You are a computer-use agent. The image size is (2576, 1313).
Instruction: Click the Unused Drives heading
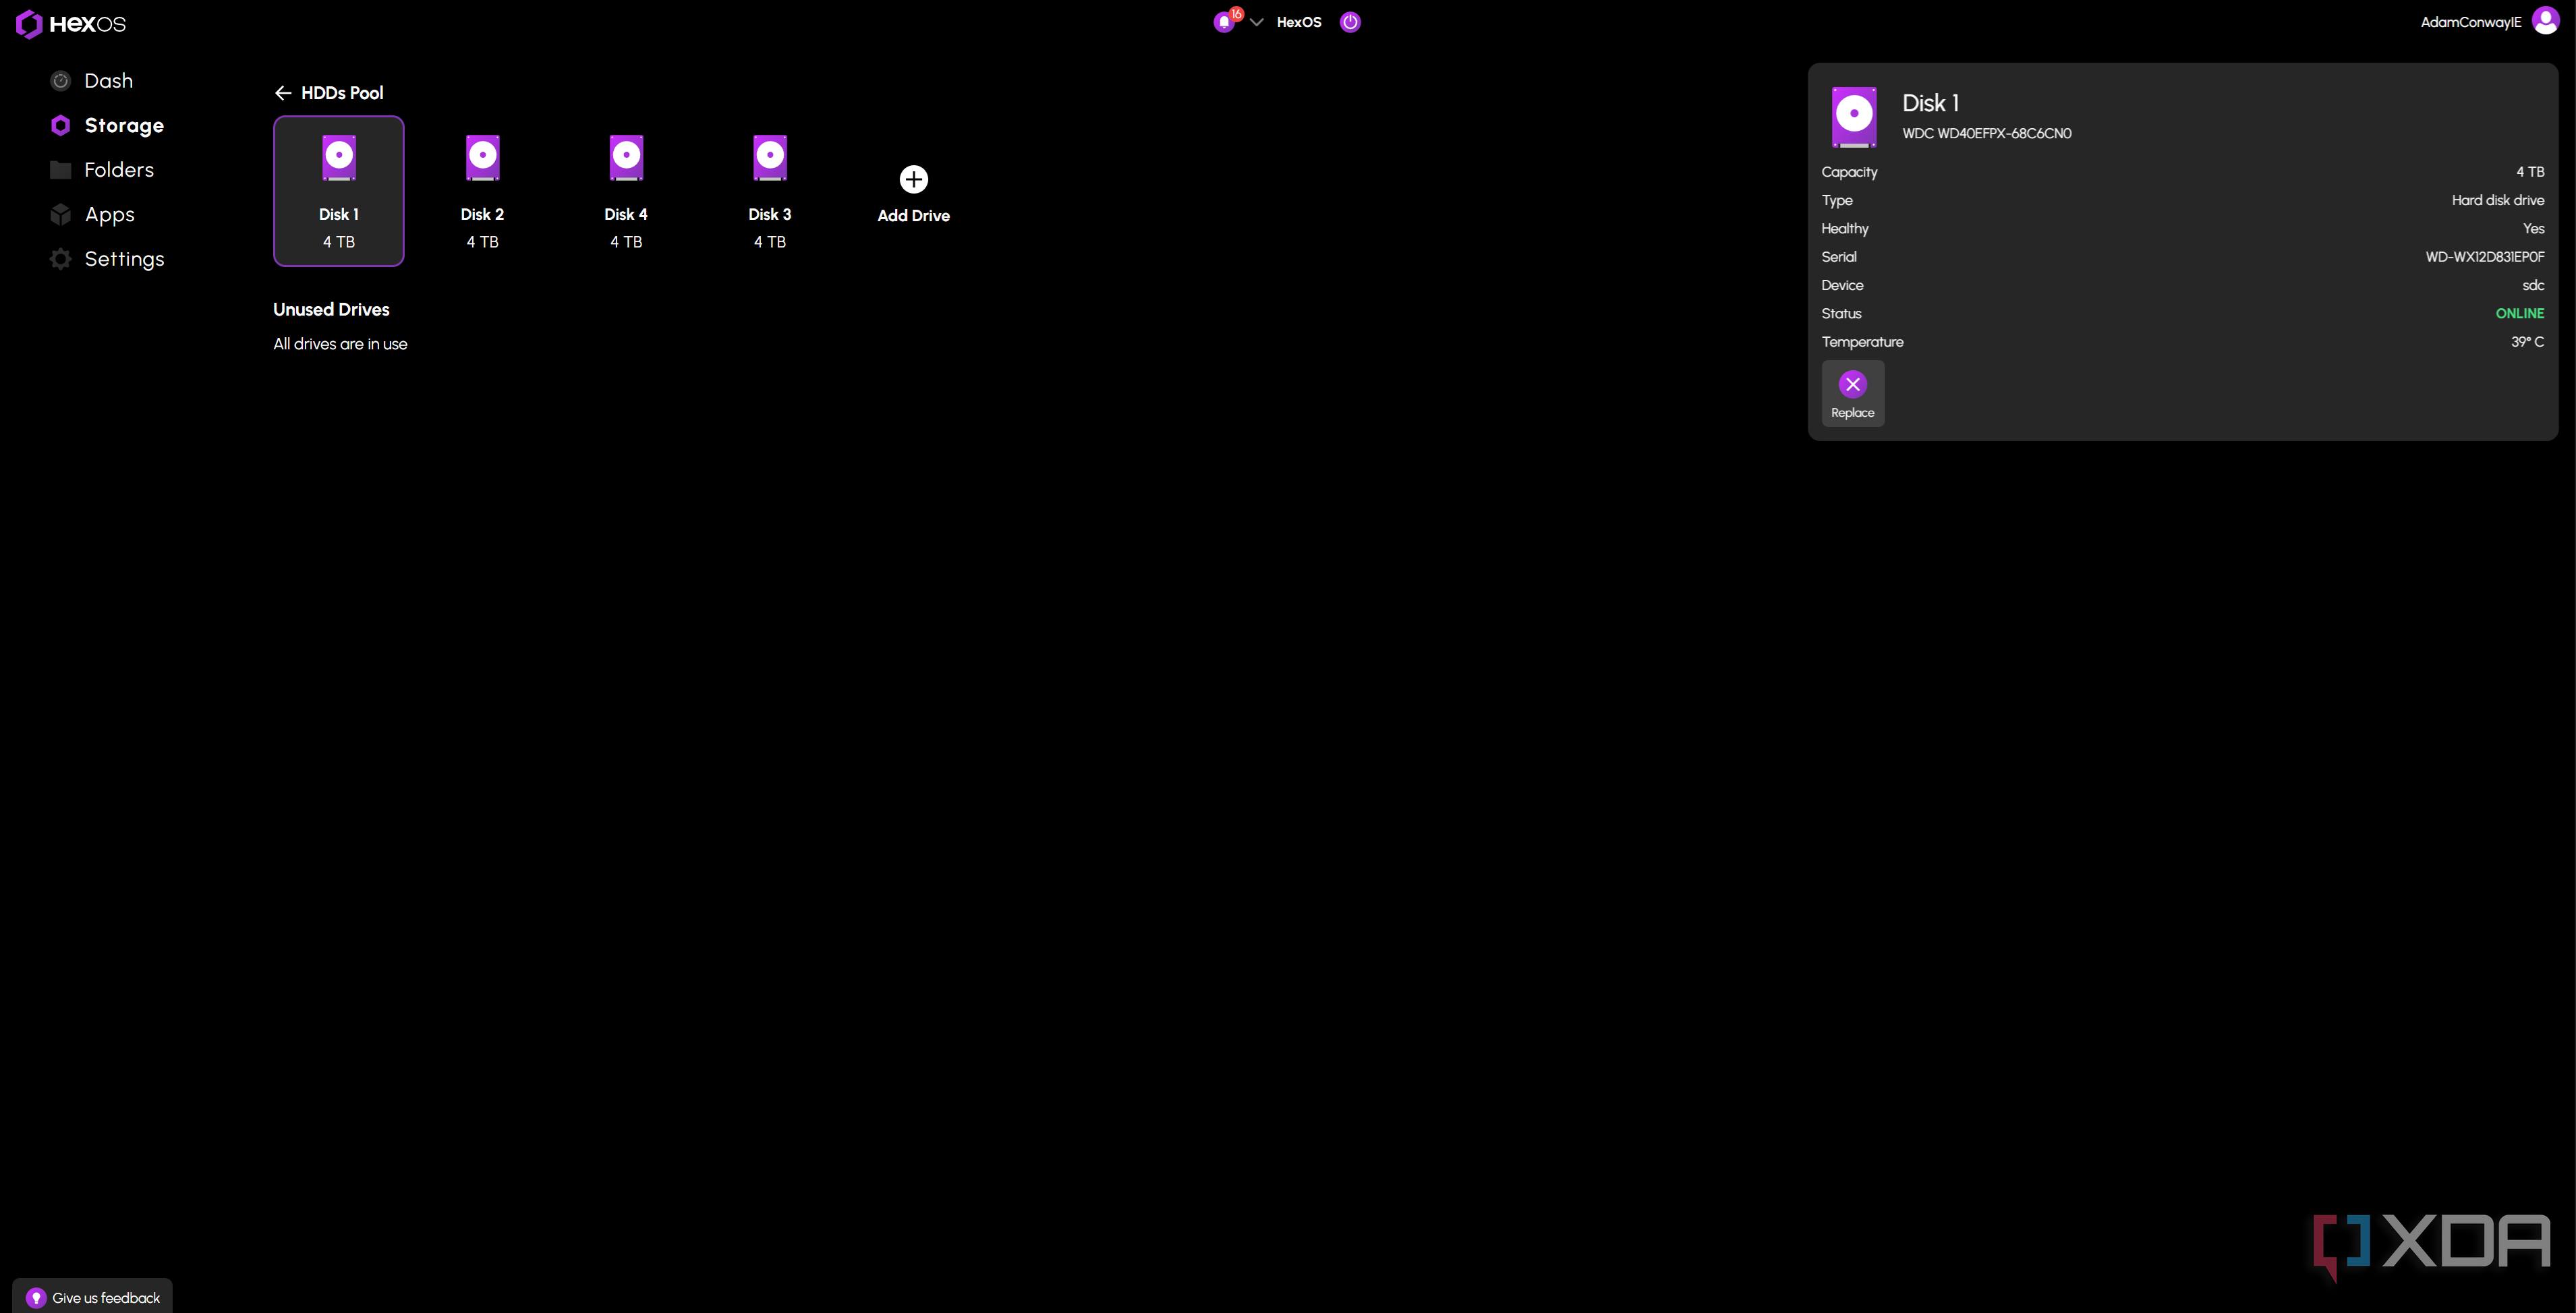tap(332, 310)
